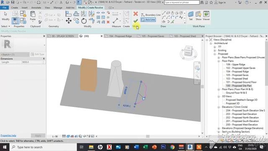Select the Copy tool
Image resolution: width=268 pixels, height=151 pixels.
[76, 21]
